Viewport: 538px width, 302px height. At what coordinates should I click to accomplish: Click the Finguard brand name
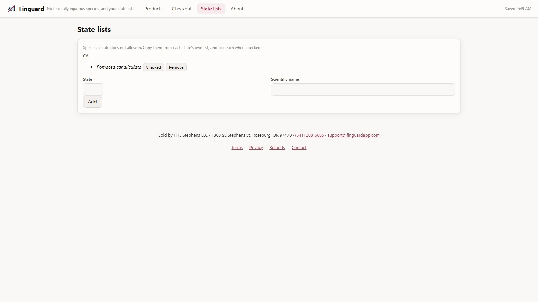31,9
